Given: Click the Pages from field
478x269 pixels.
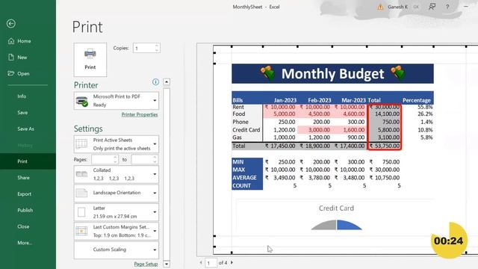Looking at the screenshot, I should pyautogui.click(x=102, y=159).
